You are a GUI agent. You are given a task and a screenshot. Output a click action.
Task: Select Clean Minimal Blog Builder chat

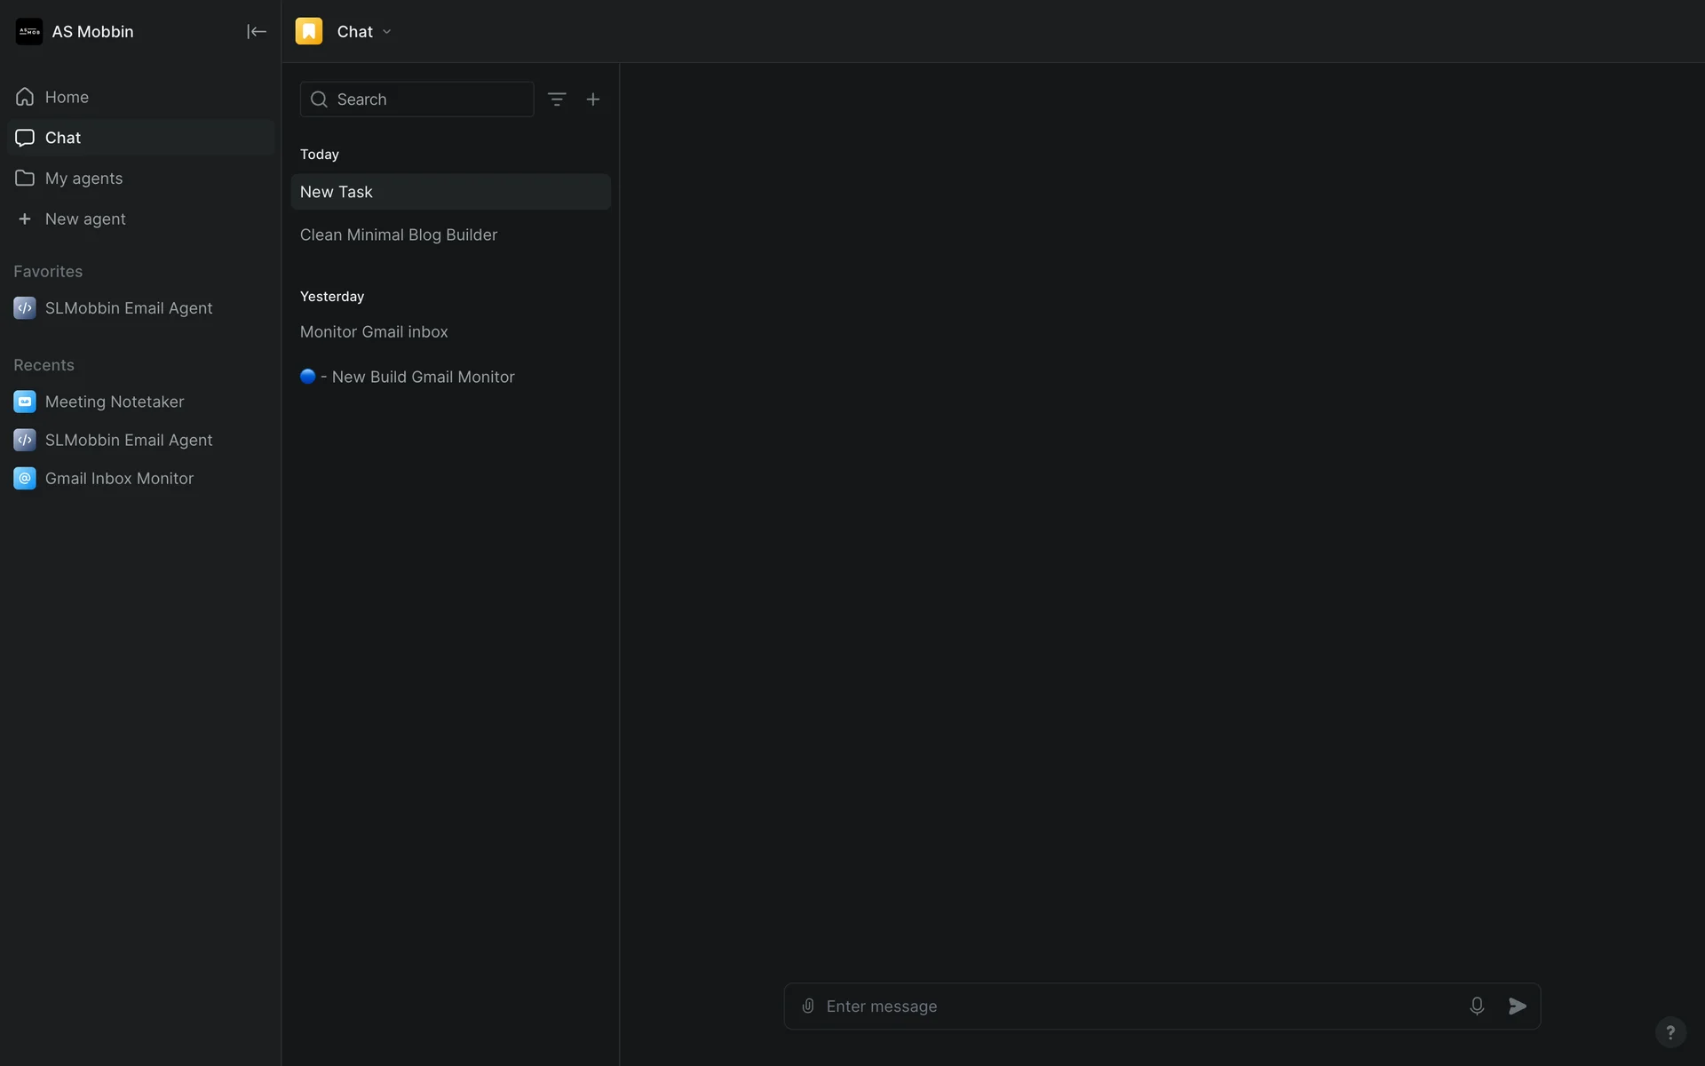click(x=398, y=235)
